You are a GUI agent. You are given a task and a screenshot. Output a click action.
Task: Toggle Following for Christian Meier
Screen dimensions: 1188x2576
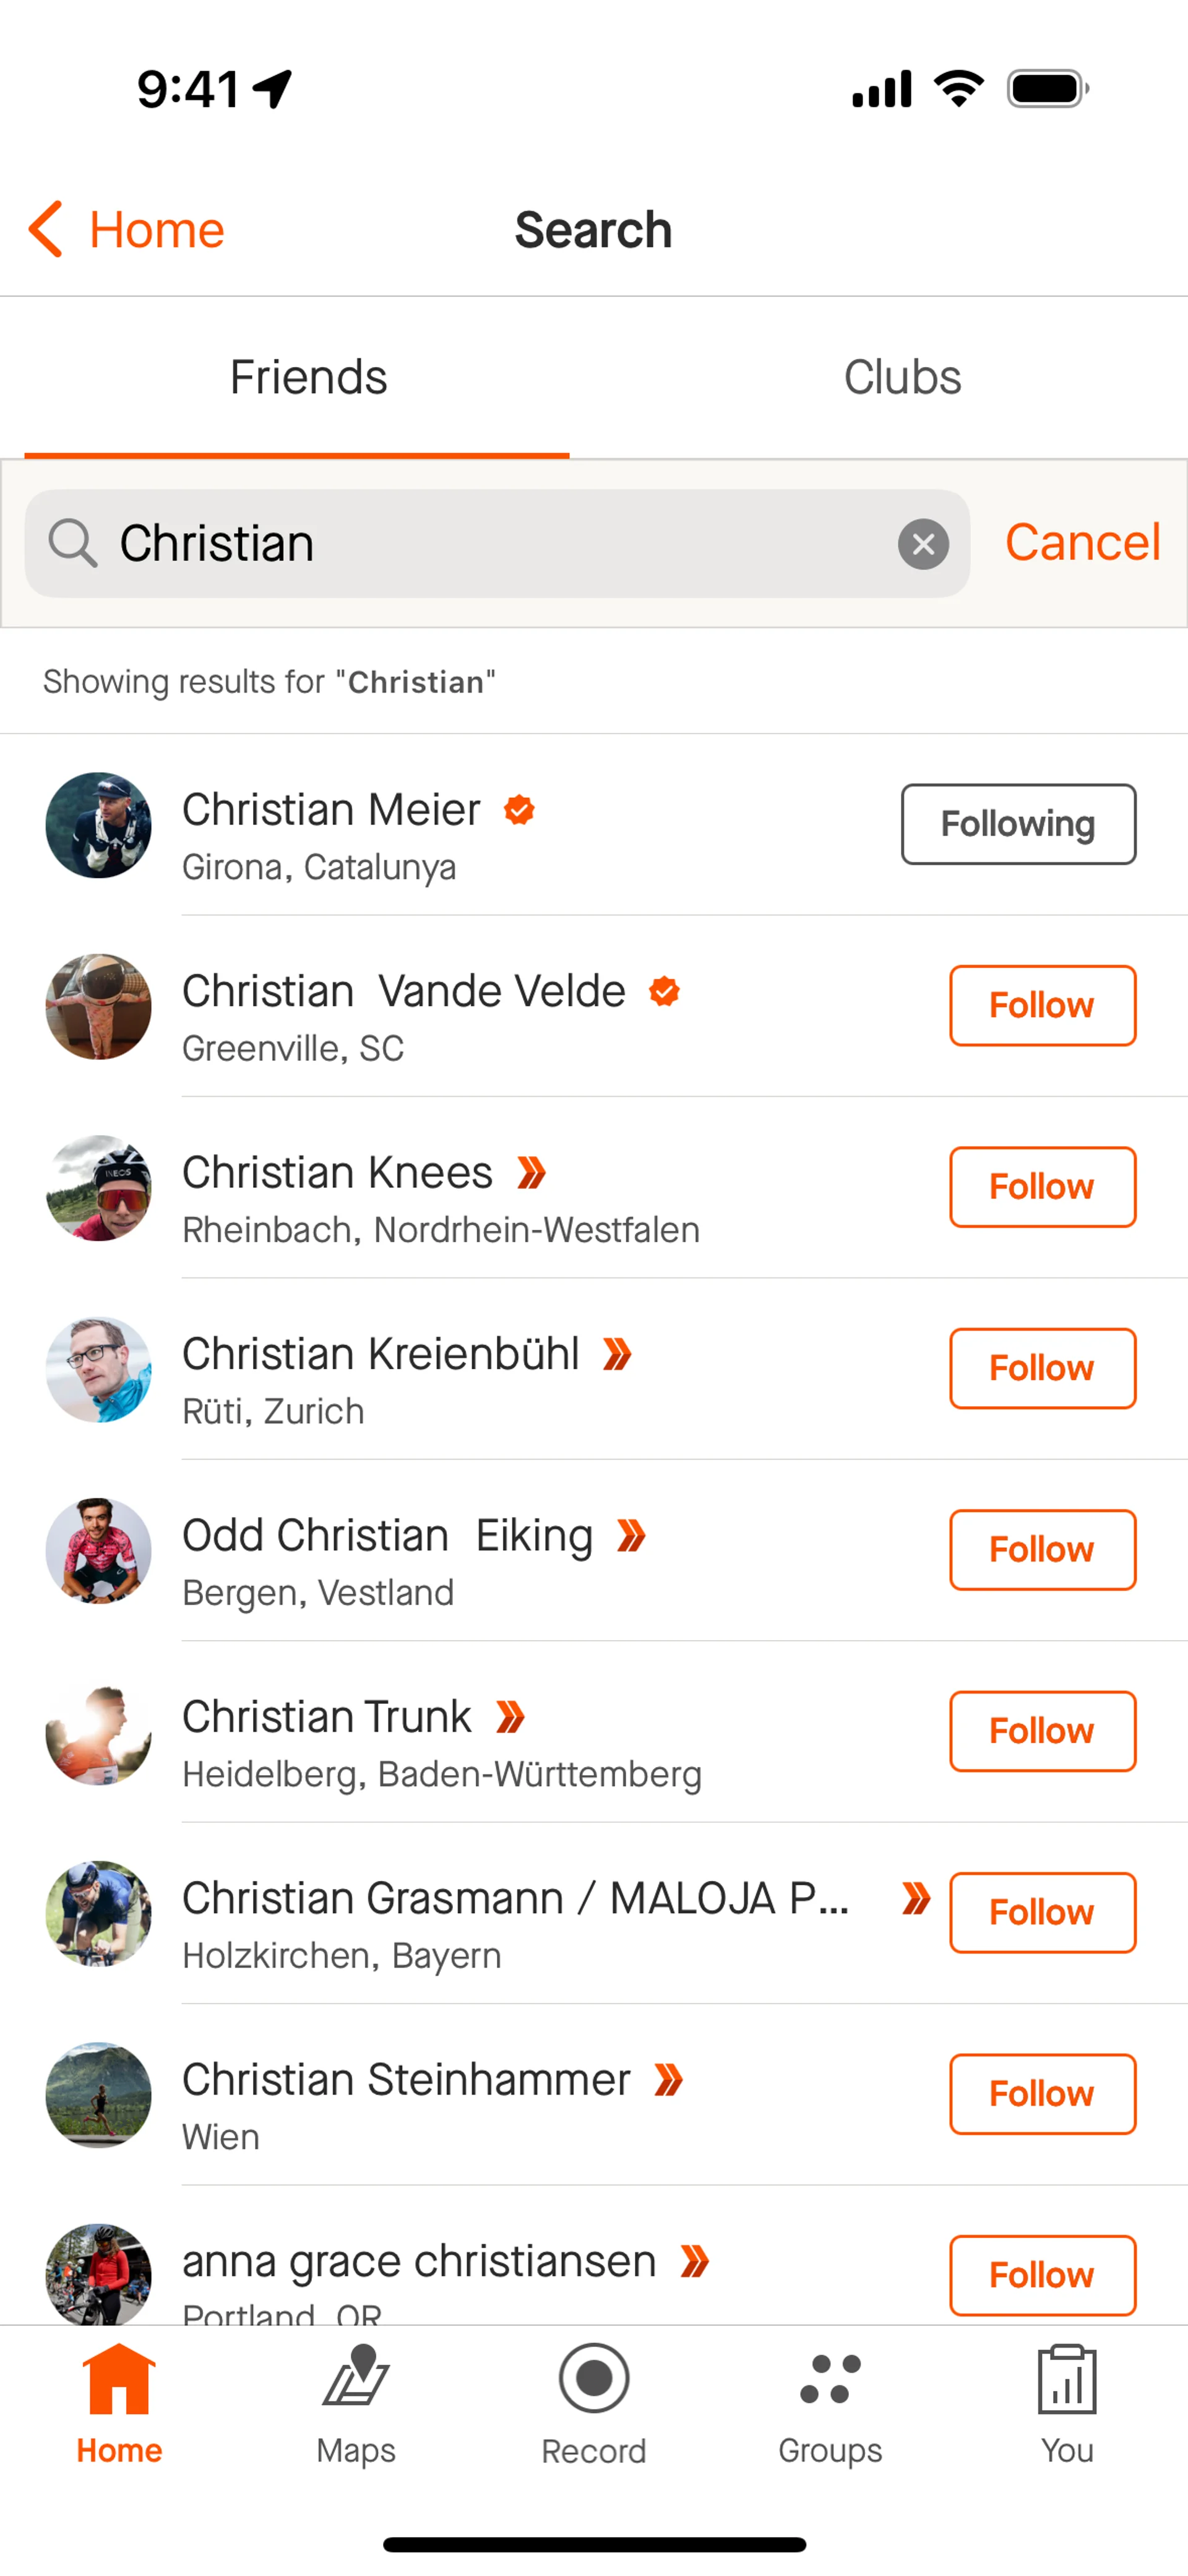(1017, 824)
